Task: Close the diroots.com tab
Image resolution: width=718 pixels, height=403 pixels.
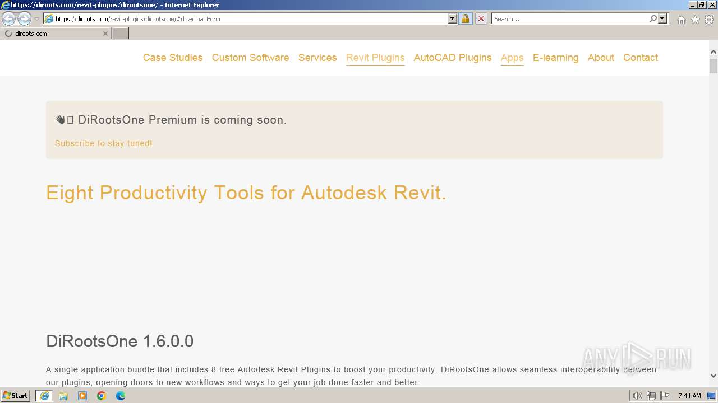Action: pyautogui.click(x=105, y=34)
